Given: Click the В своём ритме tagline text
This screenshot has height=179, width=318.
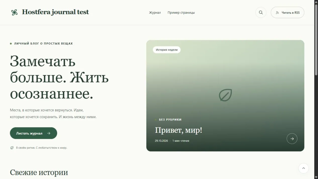Looking at the screenshot, I should (x=41, y=148).
